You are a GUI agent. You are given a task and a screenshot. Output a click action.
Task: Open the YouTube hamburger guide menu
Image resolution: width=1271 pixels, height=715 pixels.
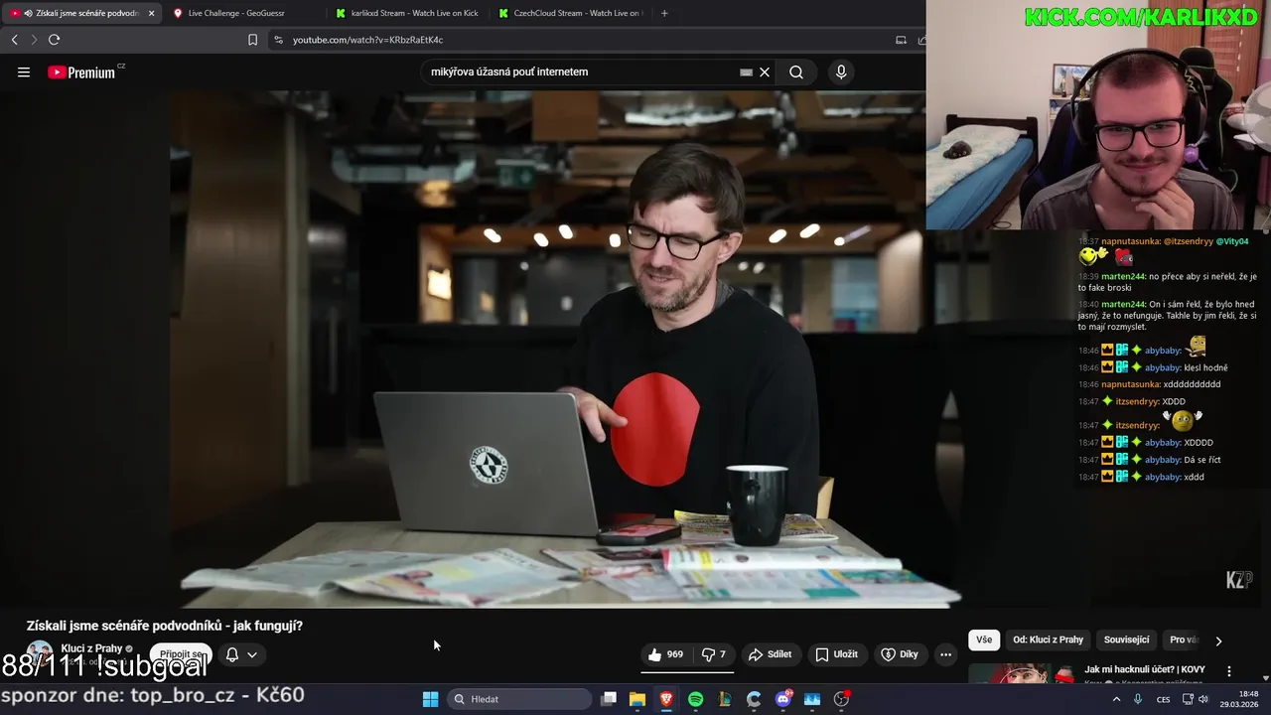(24, 71)
